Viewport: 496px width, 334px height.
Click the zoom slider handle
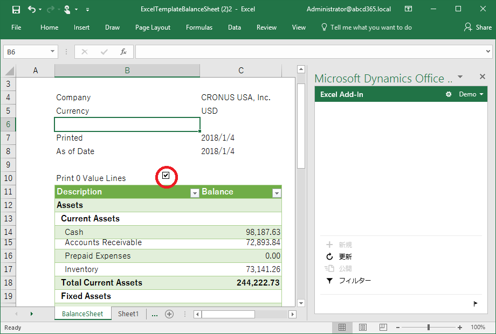tap(428, 328)
